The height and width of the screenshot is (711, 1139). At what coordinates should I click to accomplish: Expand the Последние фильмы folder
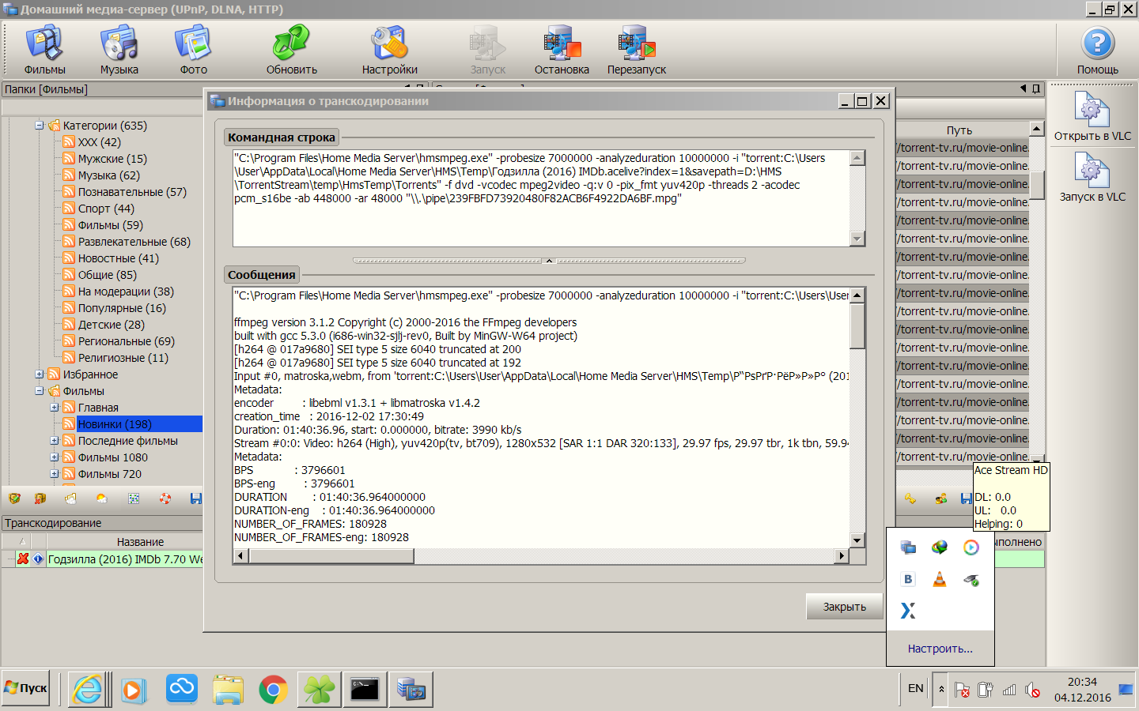pyautogui.click(x=55, y=441)
